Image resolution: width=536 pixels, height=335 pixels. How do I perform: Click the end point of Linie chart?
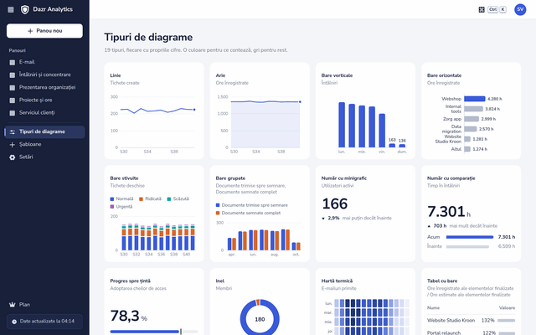194,110
